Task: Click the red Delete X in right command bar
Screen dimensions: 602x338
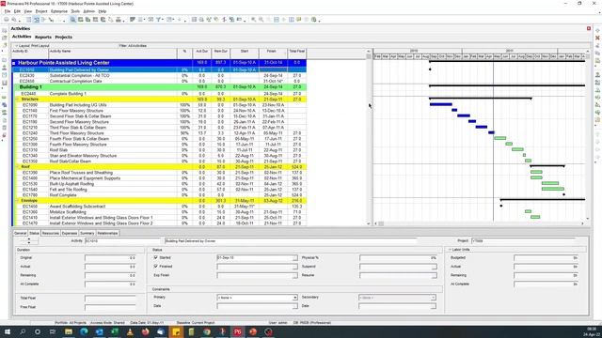Action: pos(597,38)
